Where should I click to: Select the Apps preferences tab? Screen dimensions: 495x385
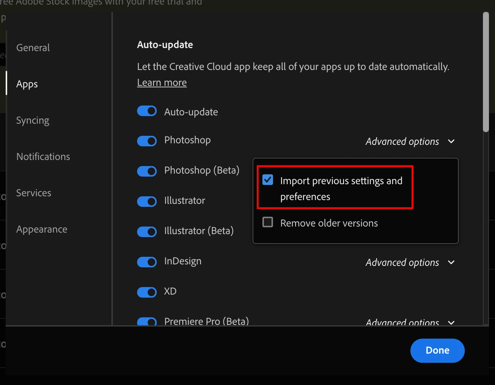[27, 84]
